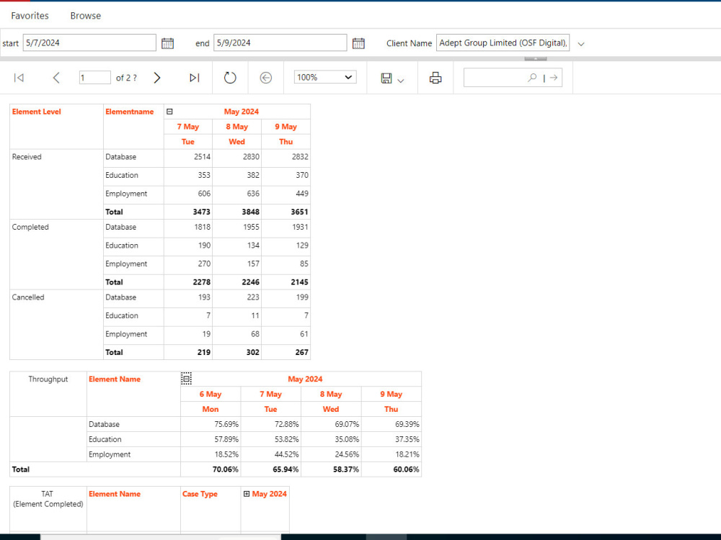
Task: Go to the next report page
Action: [156, 78]
